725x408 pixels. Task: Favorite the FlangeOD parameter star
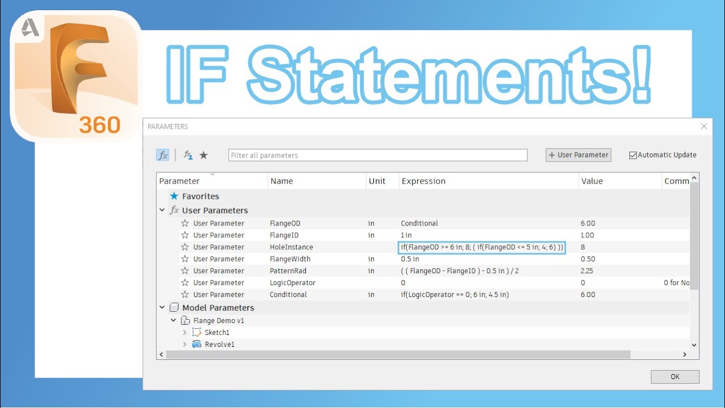(x=185, y=223)
